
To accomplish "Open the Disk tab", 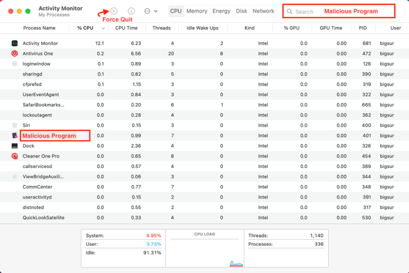I will point(241,11).
